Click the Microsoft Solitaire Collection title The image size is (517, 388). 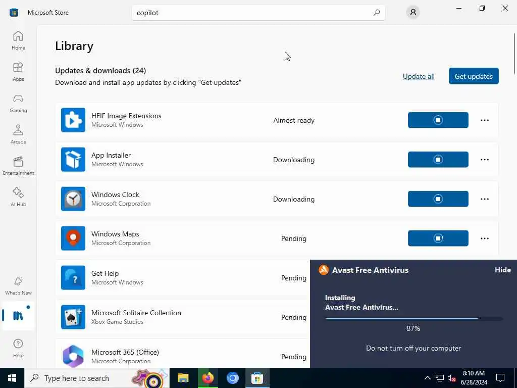(136, 313)
